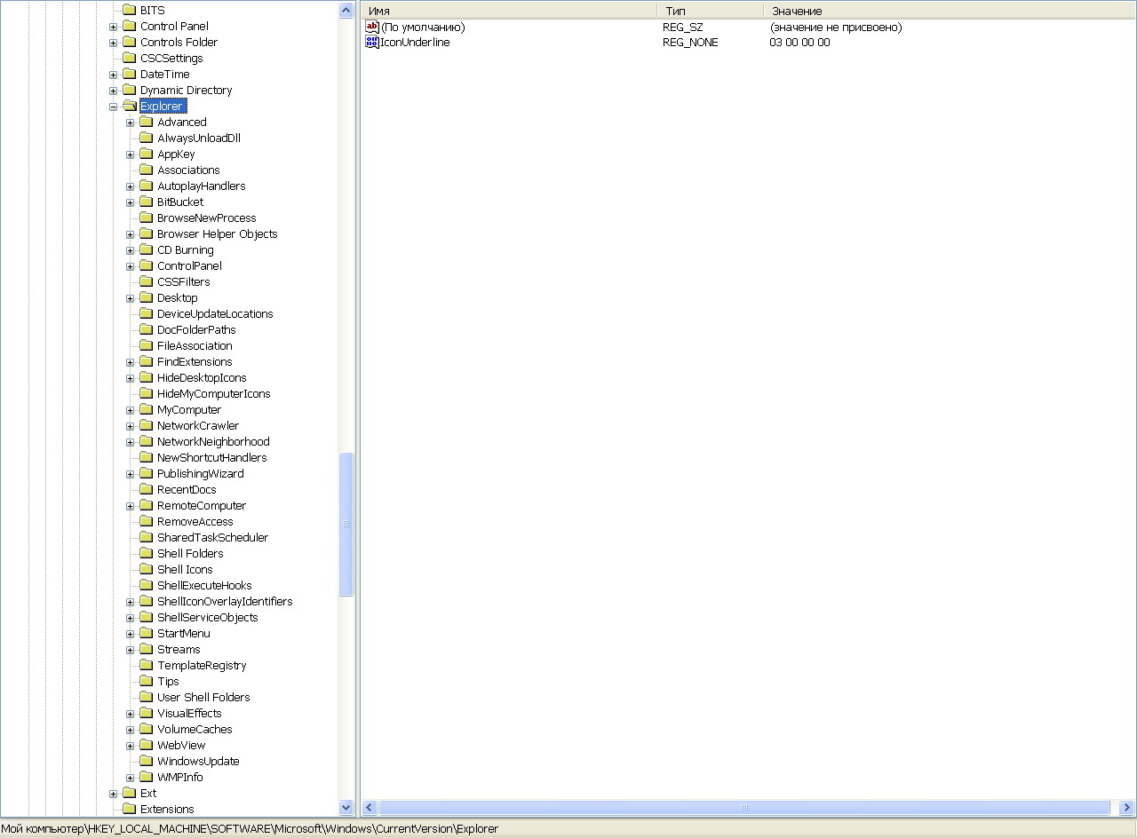Select the FileAssociation folder icon
Image resolution: width=1137 pixels, height=838 pixels.
[147, 346]
